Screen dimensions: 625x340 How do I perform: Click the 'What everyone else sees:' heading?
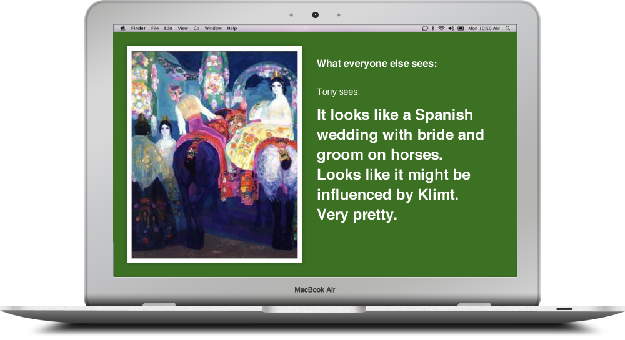click(377, 64)
